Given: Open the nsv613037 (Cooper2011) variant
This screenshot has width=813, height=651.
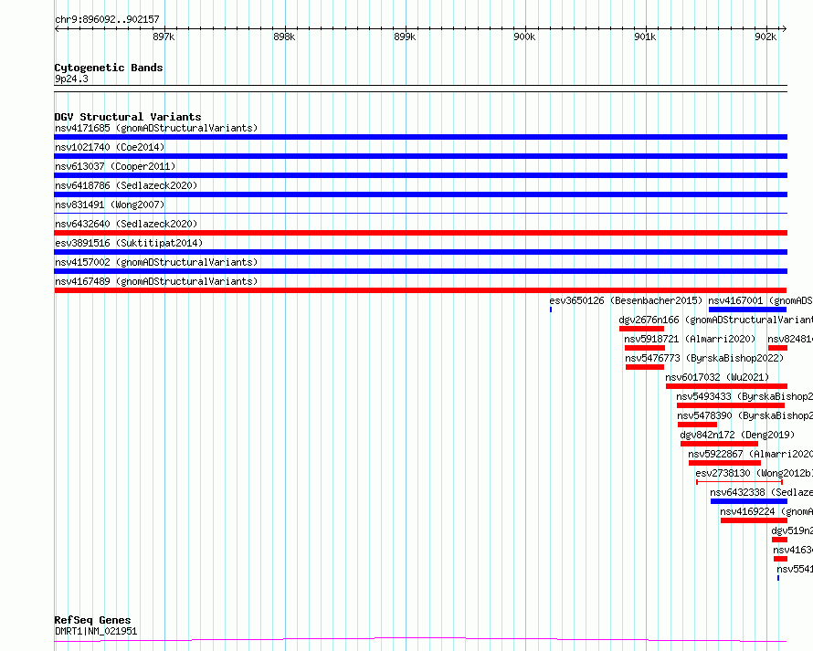Looking at the screenshot, I should point(115,166).
